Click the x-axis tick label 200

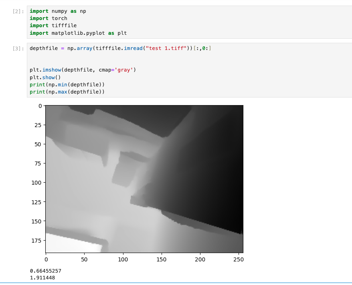tap(200, 259)
